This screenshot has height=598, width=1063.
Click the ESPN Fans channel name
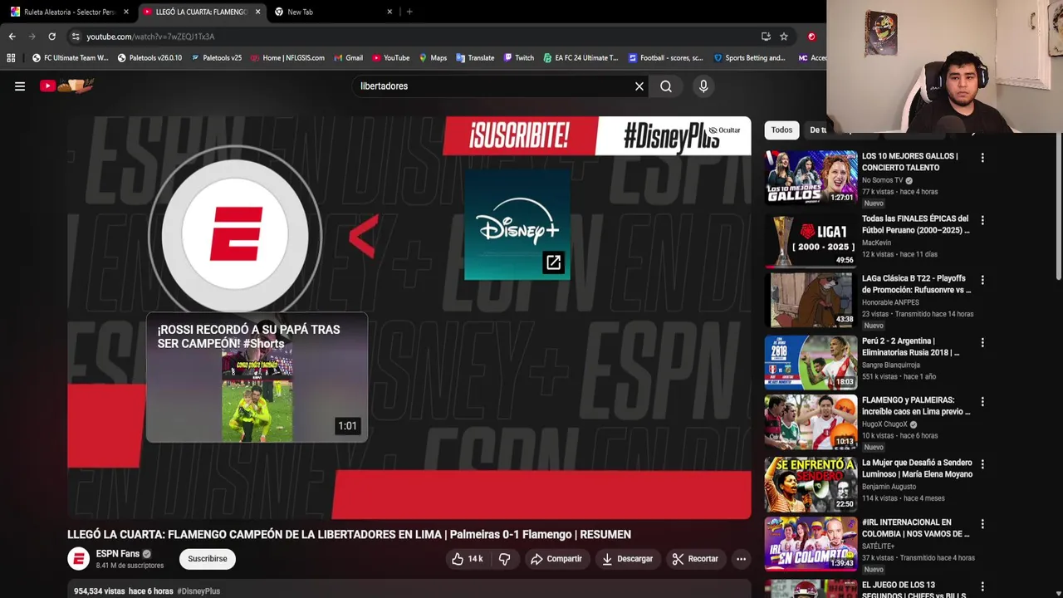tap(117, 554)
